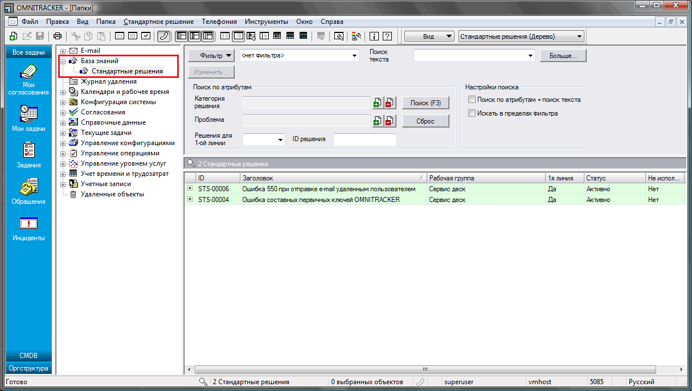
Task: Open Задания in the left sidebar
Action: 28,155
